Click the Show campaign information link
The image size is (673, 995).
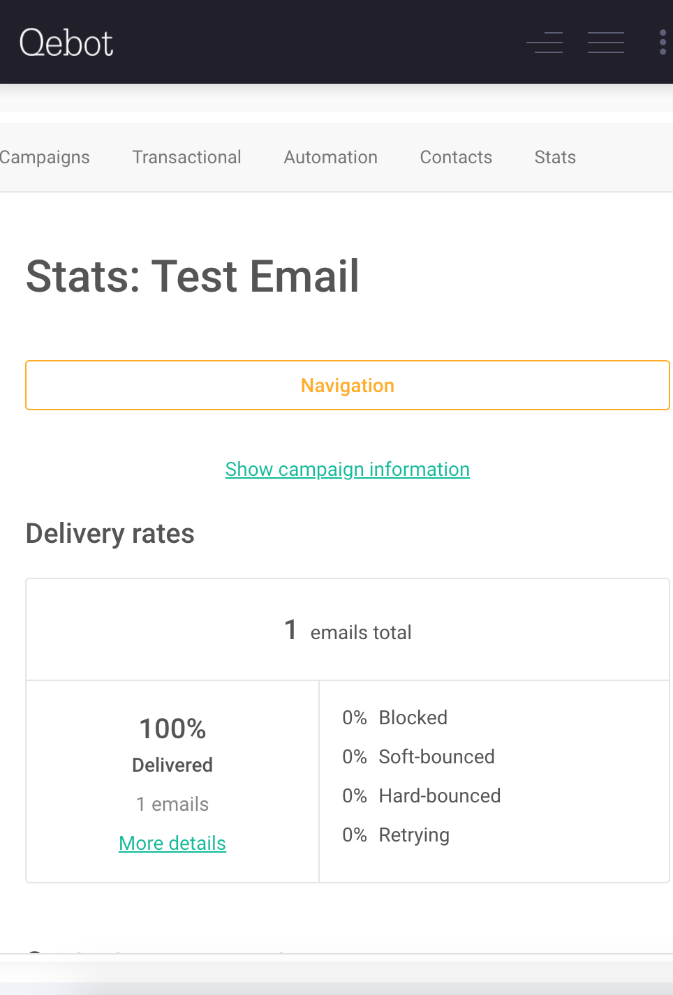(347, 470)
